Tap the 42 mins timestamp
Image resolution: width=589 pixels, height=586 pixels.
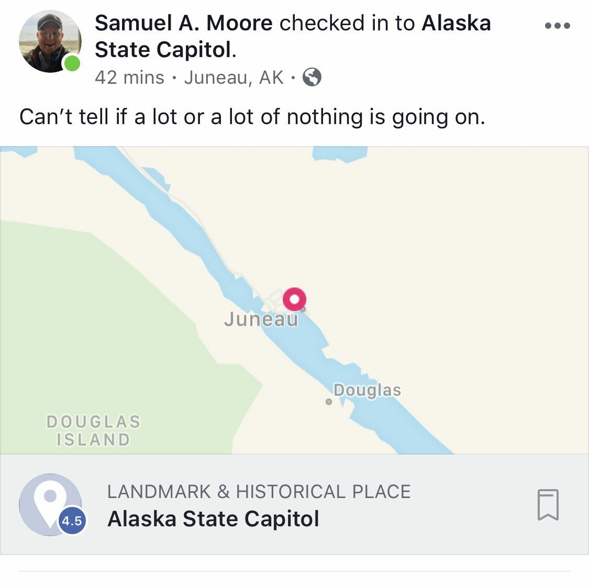pyautogui.click(x=130, y=78)
